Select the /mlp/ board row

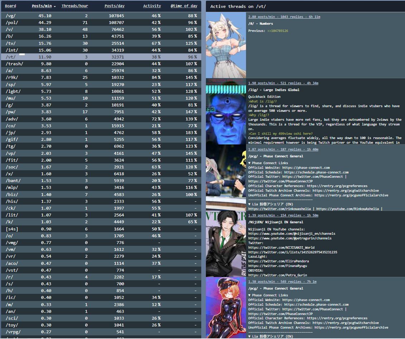(101, 187)
